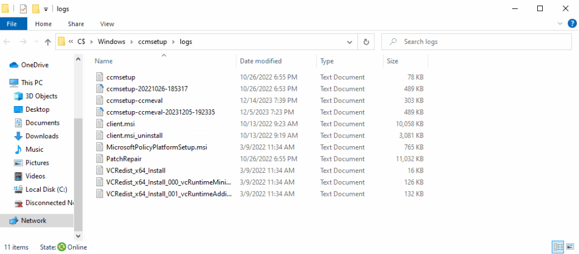Viewport: 579px width, 254px height.
Task: Open the File menu
Action: pyautogui.click(x=12, y=24)
